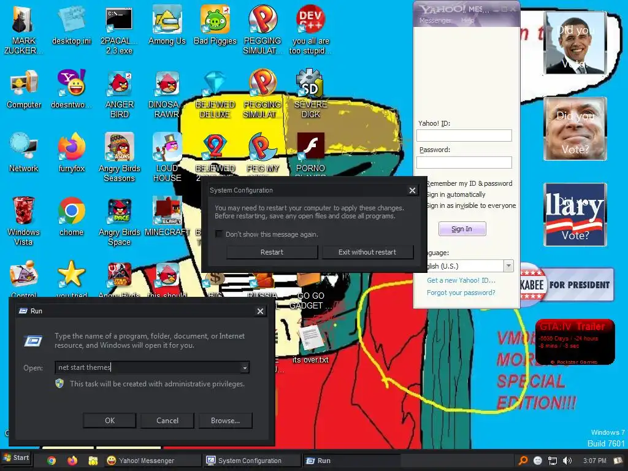Screen dimensions: 628x471
Task: Click Exit without restart button
Action: click(x=367, y=252)
